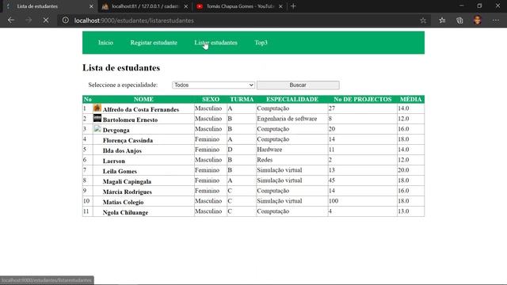Screen dimensions: 507x285
Task: Click the Lista de estudantes page heading
Action: [121, 68]
